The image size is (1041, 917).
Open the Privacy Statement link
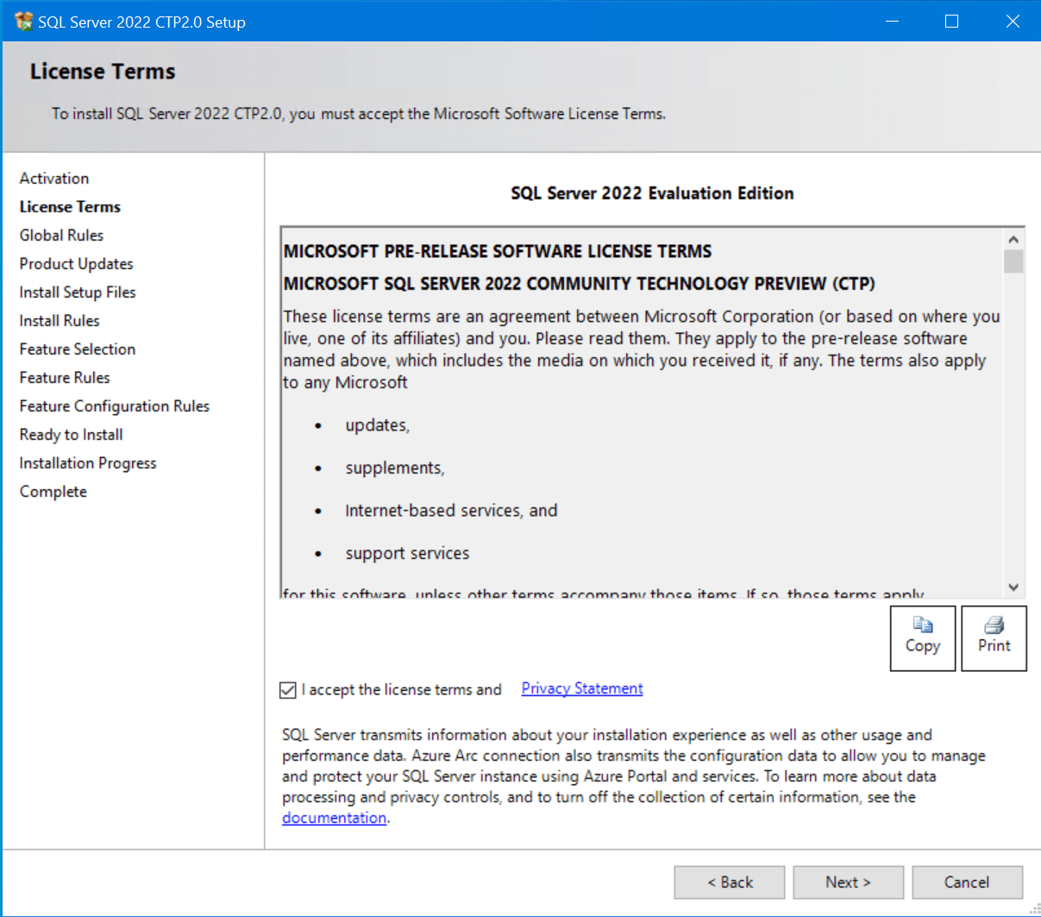[x=581, y=688]
